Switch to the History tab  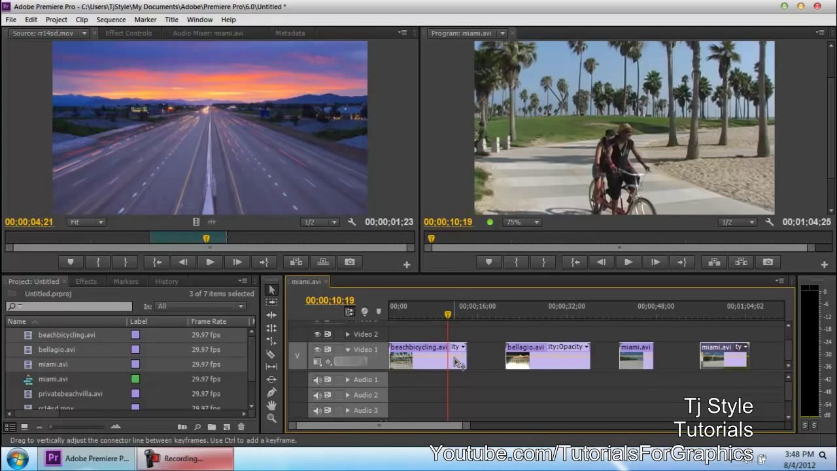click(166, 281)
